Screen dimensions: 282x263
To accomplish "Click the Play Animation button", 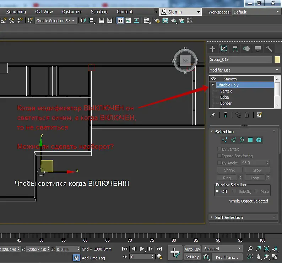I will coord(142,249).
